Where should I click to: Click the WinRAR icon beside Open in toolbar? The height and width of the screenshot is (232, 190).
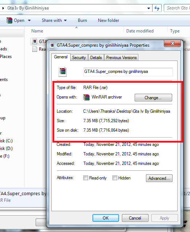pyautogui.click(x=9, y=20)
